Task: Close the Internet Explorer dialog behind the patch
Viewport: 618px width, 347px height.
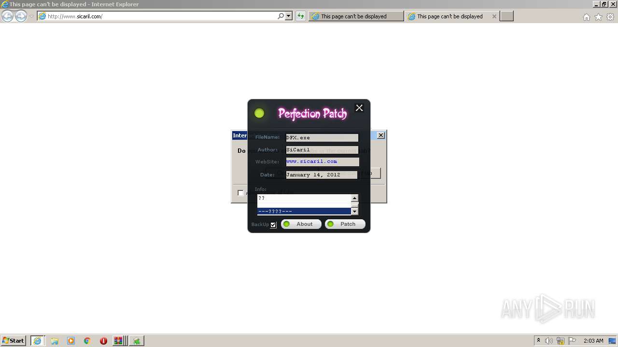Action: tap(381, 135)
